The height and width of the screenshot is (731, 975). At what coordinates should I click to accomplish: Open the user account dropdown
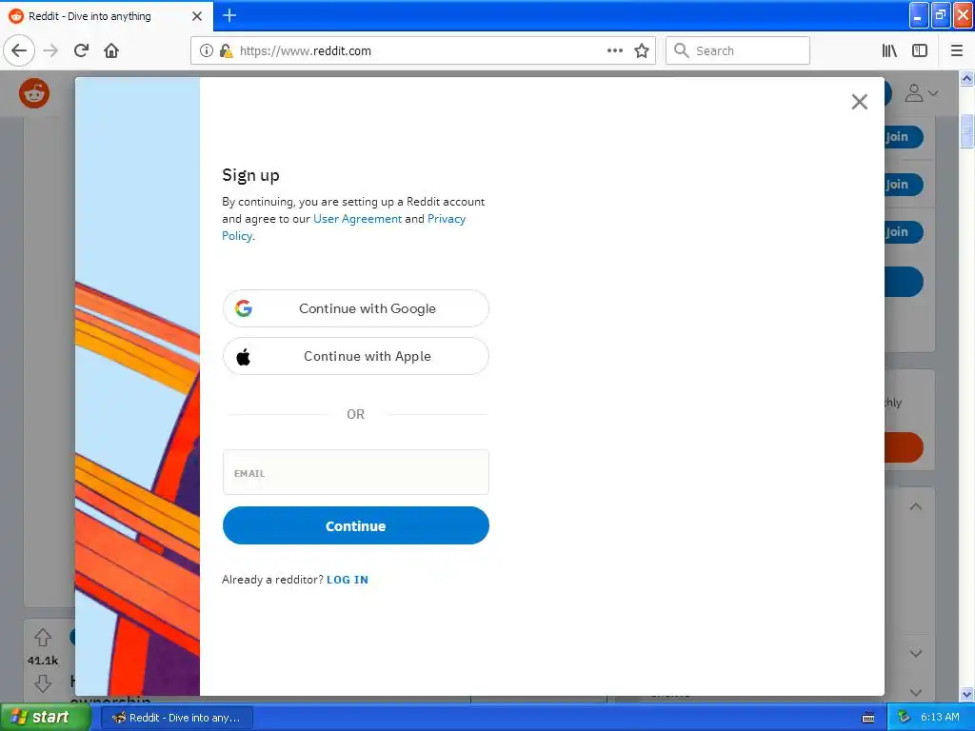[x=921, y=93]
